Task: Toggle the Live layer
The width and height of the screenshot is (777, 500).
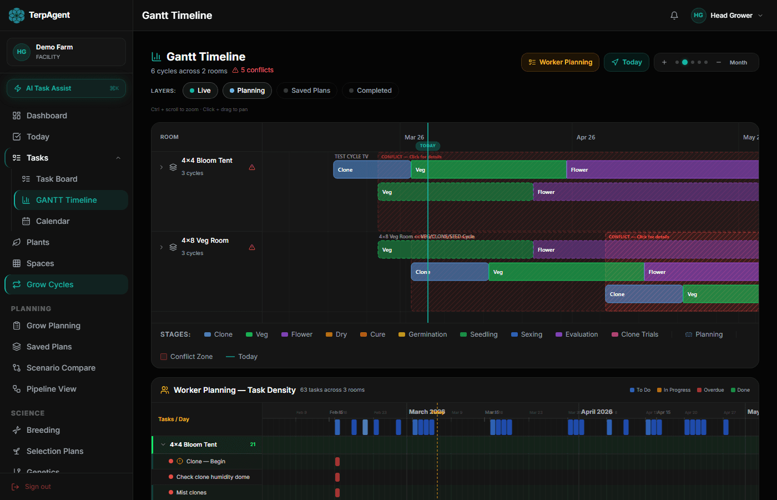Action: (200, 91)
